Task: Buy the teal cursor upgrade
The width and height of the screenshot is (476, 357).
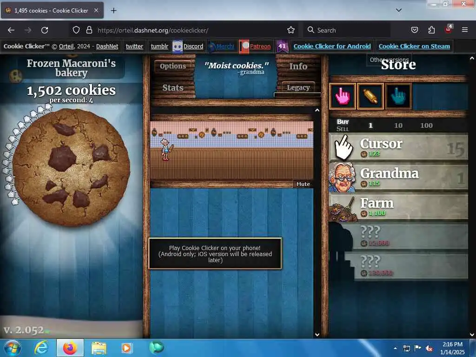Action: coord(398,96)
